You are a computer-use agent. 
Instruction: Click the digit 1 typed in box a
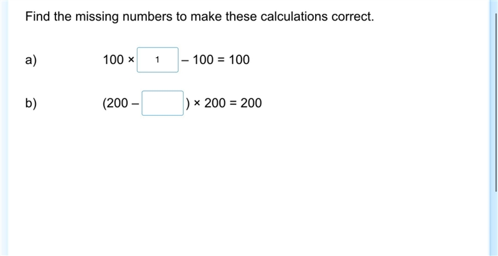coord(157,60)
